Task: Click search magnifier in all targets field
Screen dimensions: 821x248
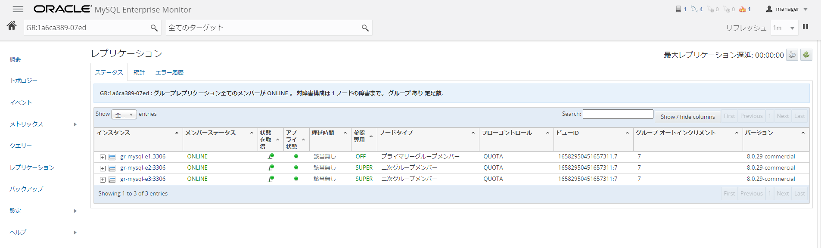Action: coord(365,28)
